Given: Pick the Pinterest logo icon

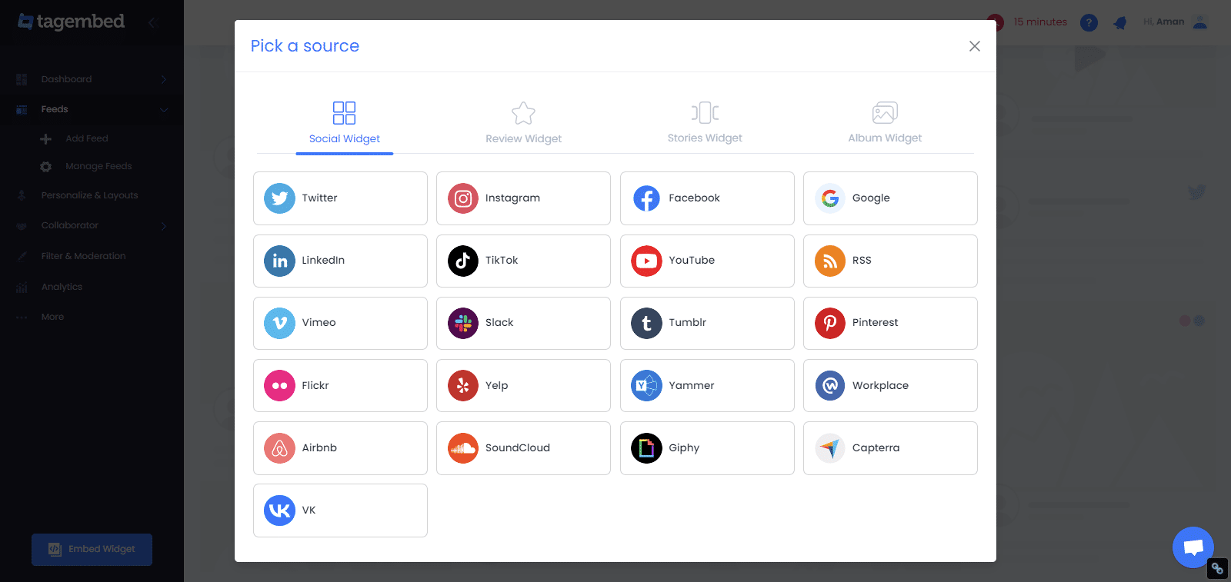Looking at the screenshot, I should (x=830, y=323).
